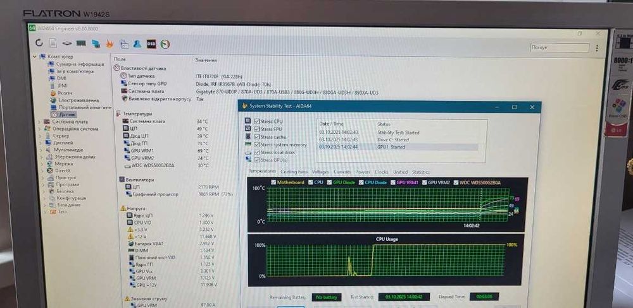Select the Temperatures tab

(x=262, y=171)
